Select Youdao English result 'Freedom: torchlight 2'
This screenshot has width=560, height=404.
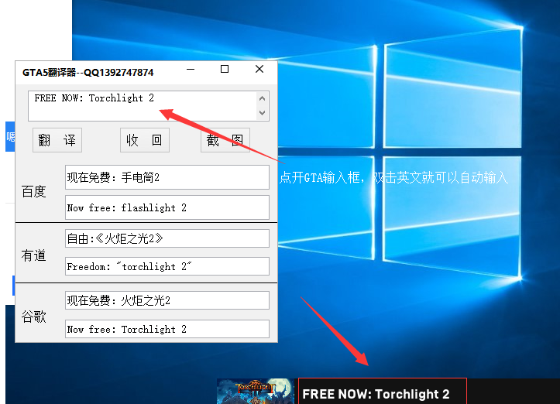167,266
